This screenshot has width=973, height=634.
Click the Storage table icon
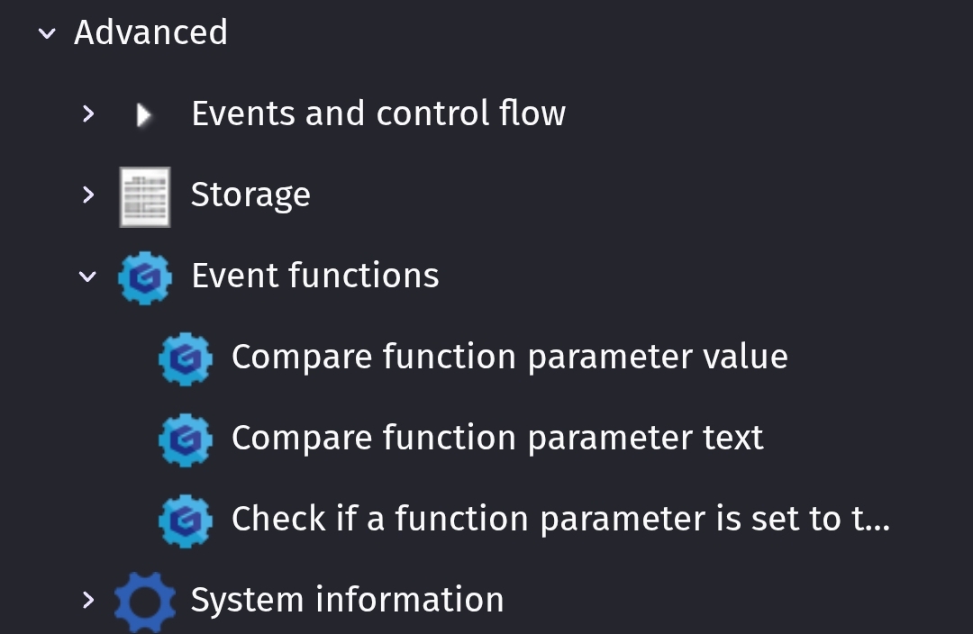point(144,196)
